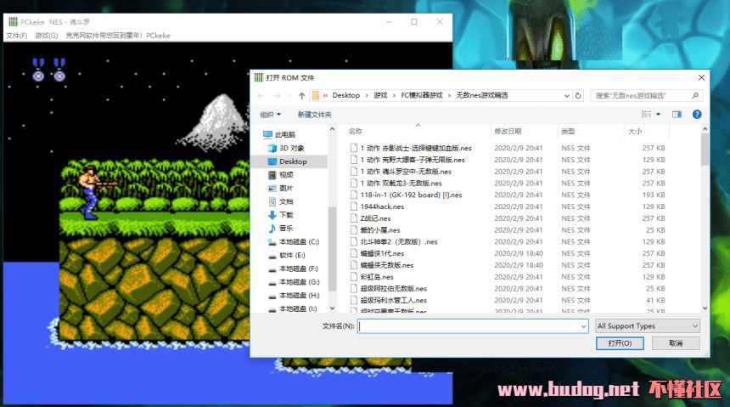This screenshot has height=407, width=730.
Task: Open the All Support Types file filter dropdown
Action: coord(648,325)
